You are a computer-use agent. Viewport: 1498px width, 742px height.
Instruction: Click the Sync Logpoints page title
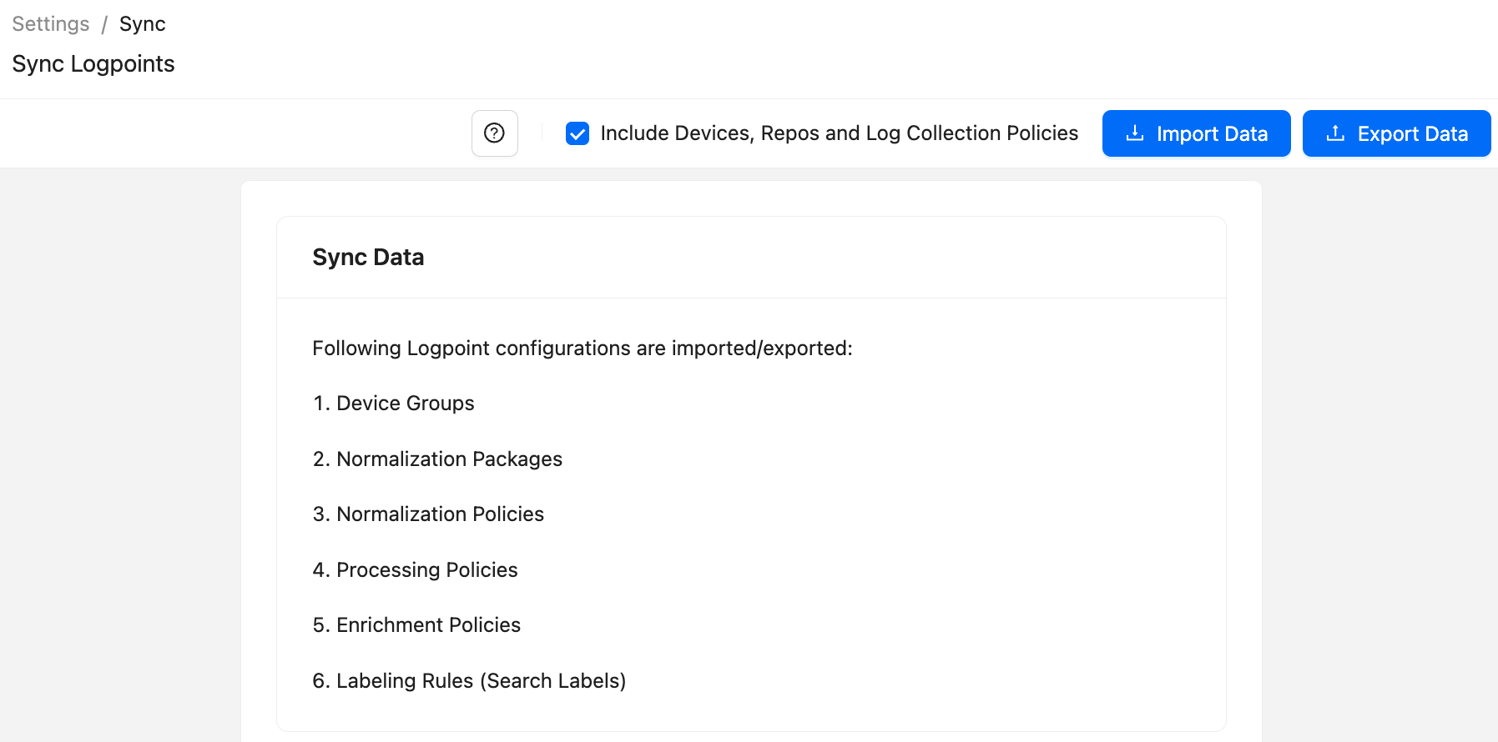[93, 64]
